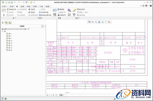
Task: Click the text style (文本样式) icon below AA
Action: pos(69,15)
